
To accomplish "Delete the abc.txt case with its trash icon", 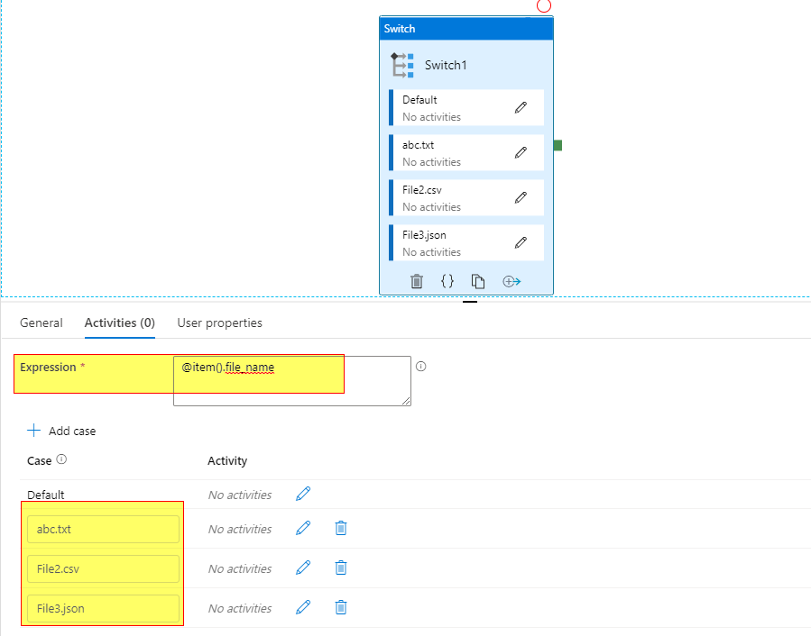I will point(341,528).
